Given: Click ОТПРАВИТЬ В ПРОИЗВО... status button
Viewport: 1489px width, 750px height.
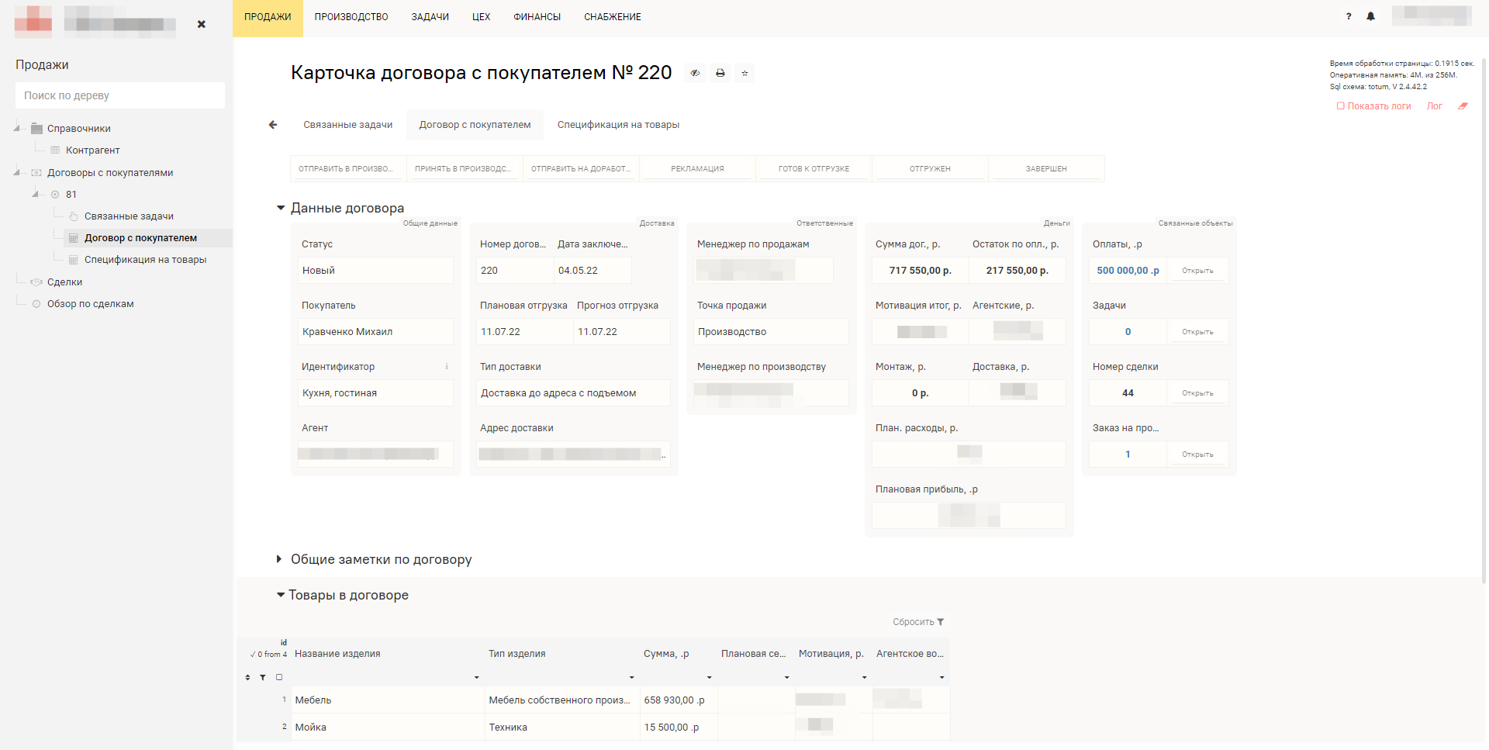Looking at the screenshot, I should (348, 168).
